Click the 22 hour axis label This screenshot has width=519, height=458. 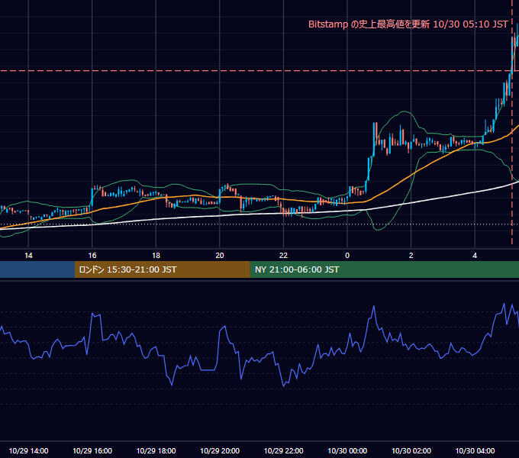(283, 256)
